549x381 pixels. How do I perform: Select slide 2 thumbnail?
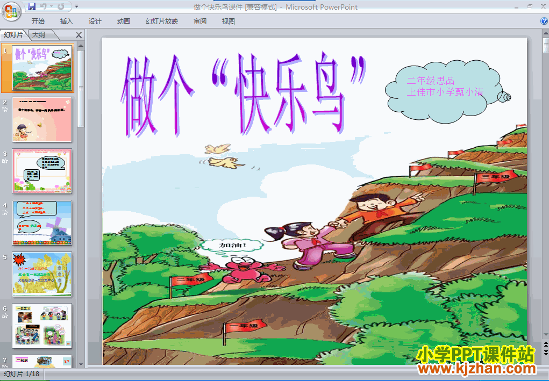click(42, 119)
